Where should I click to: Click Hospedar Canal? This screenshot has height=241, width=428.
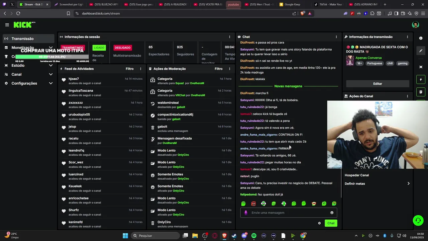pyautogui.click(x=357, y=175)
